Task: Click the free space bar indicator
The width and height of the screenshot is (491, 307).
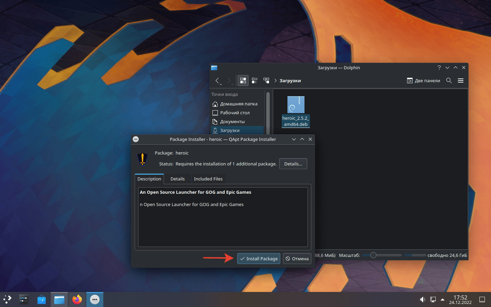Action: 415,255
